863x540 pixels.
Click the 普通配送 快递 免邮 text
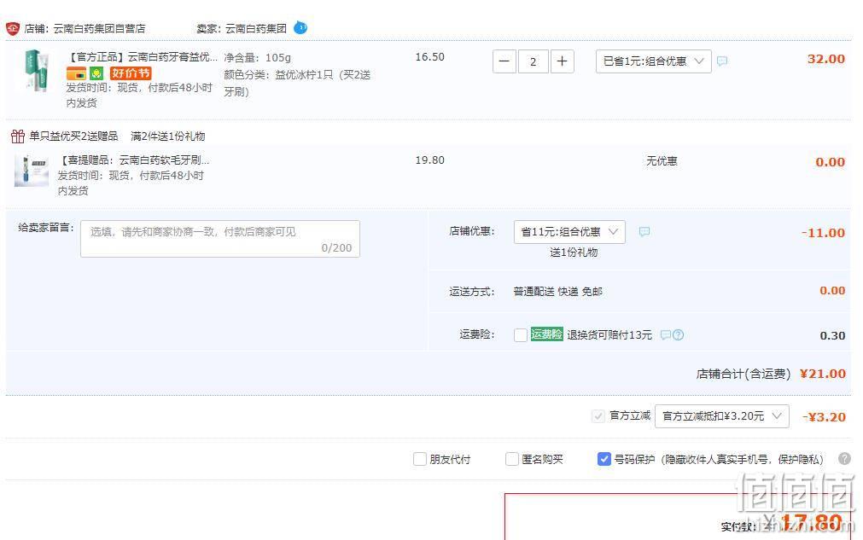click(x=558, y=292)
